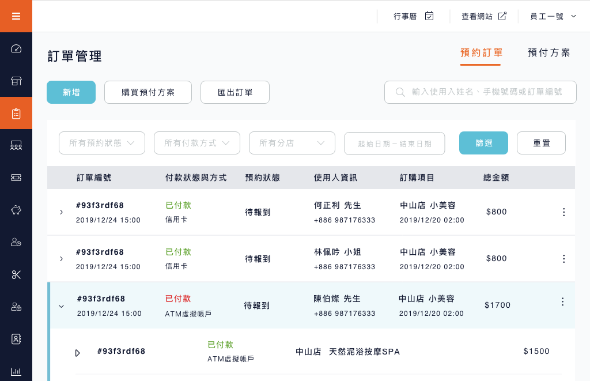Image resolution: width=590 pixels, height=381 pixels.
Task: Open the user with clock icon in sidebar
Action: 16,242
